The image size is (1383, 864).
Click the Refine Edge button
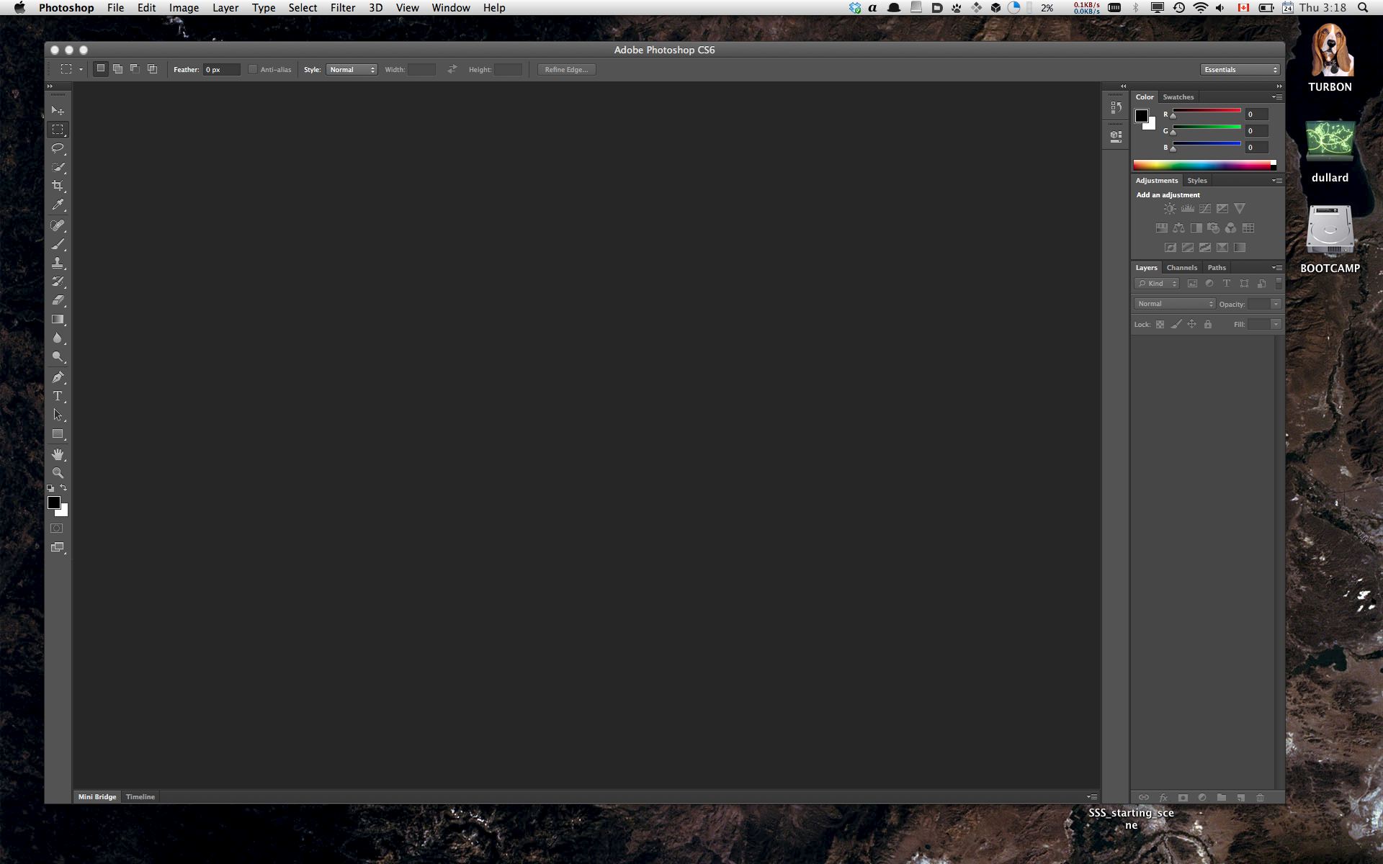(568, 68)
